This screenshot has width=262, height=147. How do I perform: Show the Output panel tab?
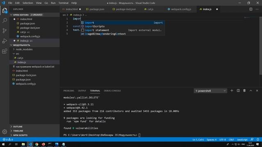(x=82, y=91)
